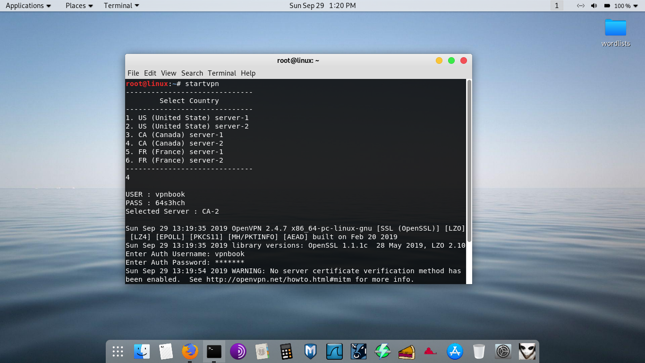Open the File menu of the terminal window
This screenshot has width=645, height=363.
tap(134, 73)
